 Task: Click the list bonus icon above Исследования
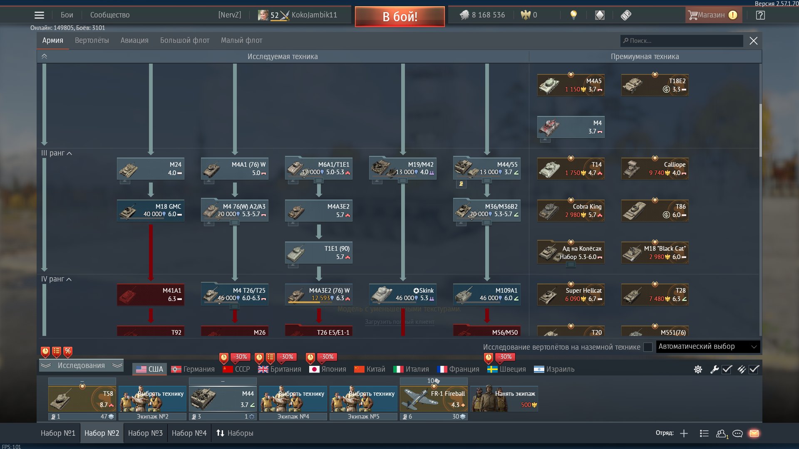(x=57, y=352)
